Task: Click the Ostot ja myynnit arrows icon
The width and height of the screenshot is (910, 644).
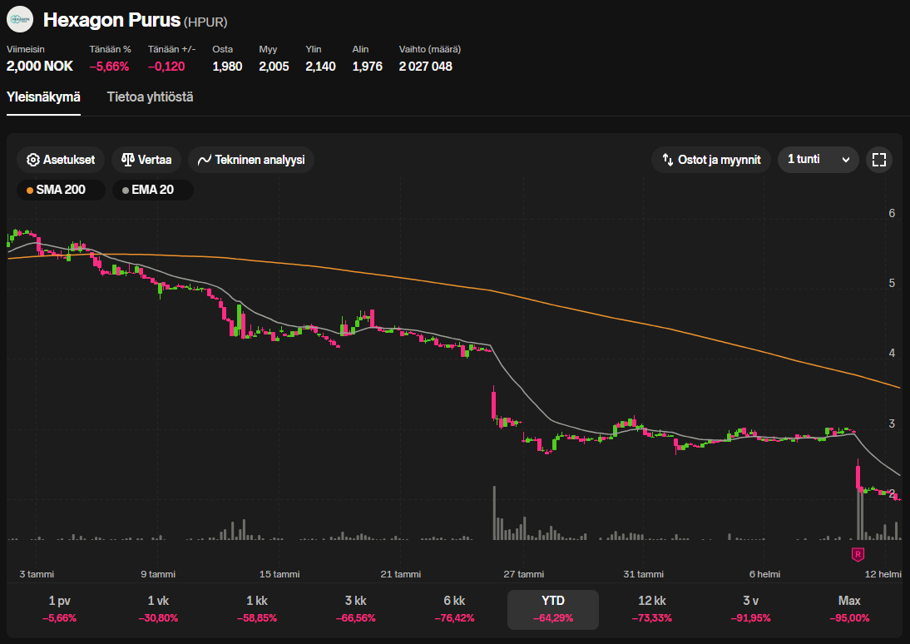Action: [x=667, y=160]
